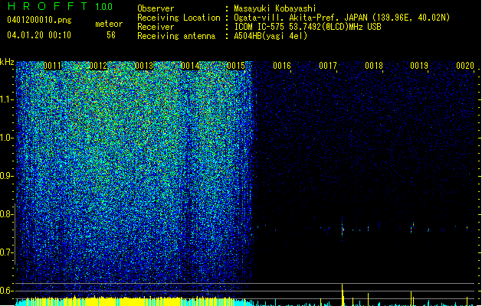Click the 0.7 frequency axis label
The image size is (482, 306).
[6, 252]
